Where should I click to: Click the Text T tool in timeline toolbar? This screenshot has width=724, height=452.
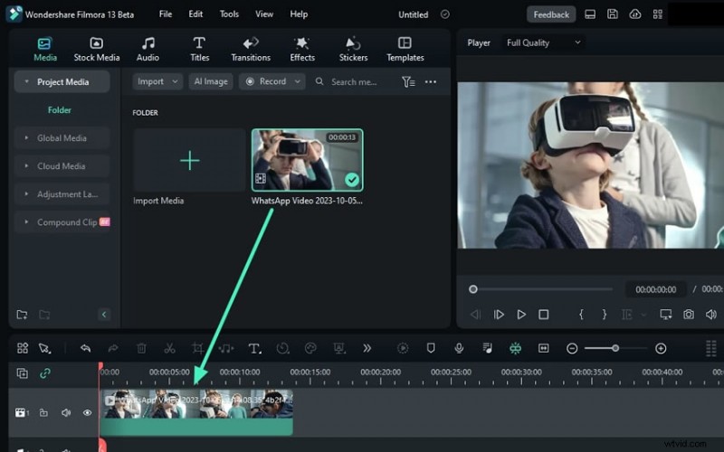[x=254, y=349]
